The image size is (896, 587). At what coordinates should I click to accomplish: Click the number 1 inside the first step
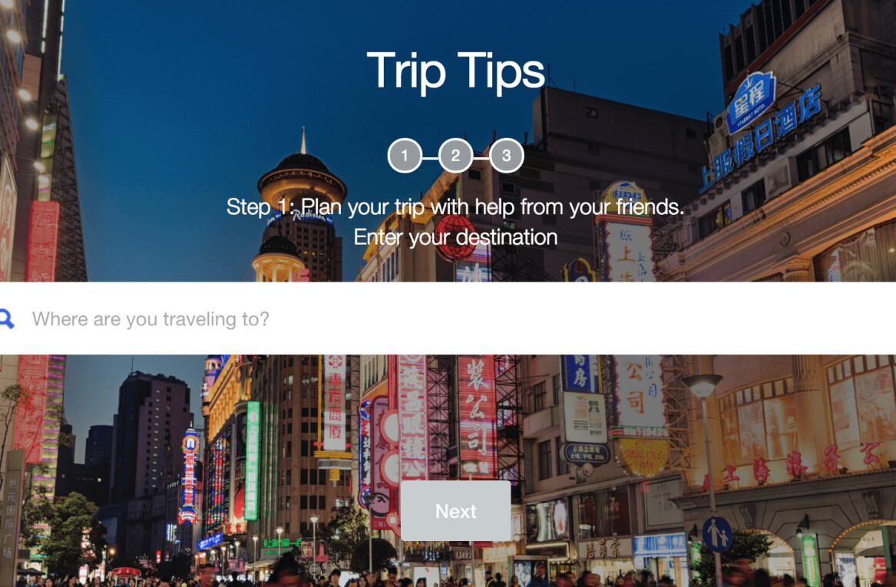pyautogui.click(x=405, y=155)
